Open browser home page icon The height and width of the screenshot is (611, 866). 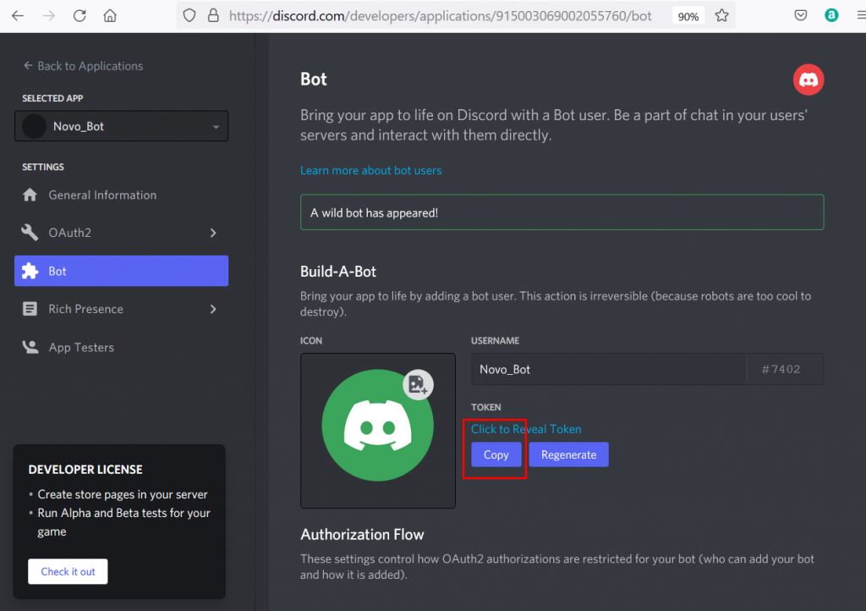point(110,15)
